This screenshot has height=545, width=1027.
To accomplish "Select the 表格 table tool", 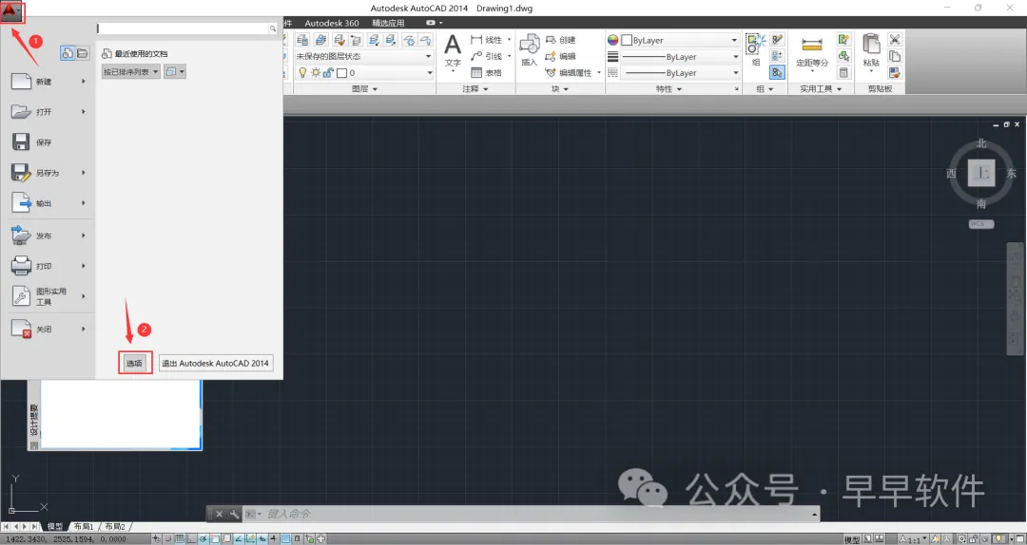I will point(486,72).
